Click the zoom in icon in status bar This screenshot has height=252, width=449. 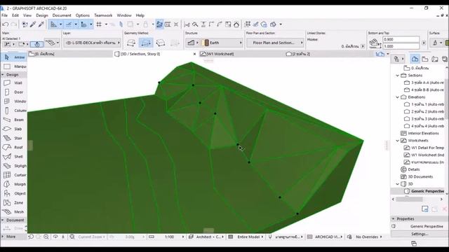(46, 237)
